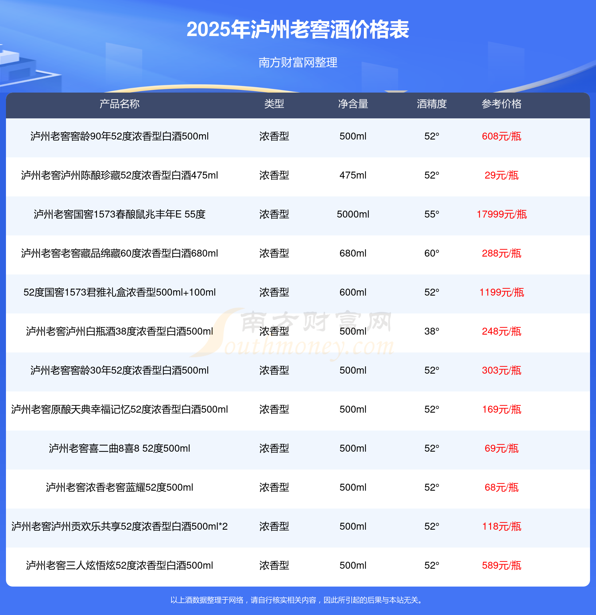Select 500ml in the 窖龄90年 row
The height and width of the screenshot is (615, 596).
tap(353, 136)
